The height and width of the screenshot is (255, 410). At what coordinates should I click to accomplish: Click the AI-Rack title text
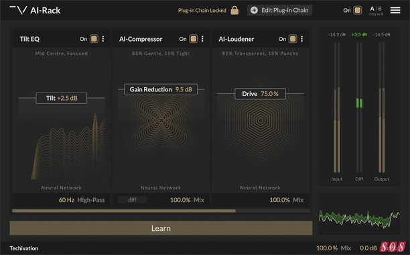(46, 11)
